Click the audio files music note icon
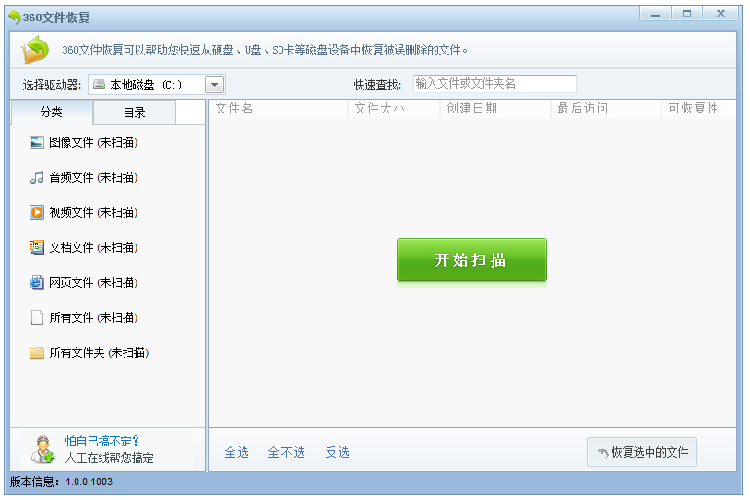 point(37,177)
